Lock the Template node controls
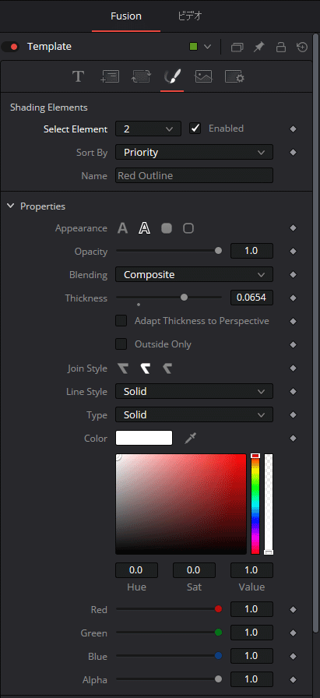This screenshot has height=698, width=320. (x=281, y=47)
